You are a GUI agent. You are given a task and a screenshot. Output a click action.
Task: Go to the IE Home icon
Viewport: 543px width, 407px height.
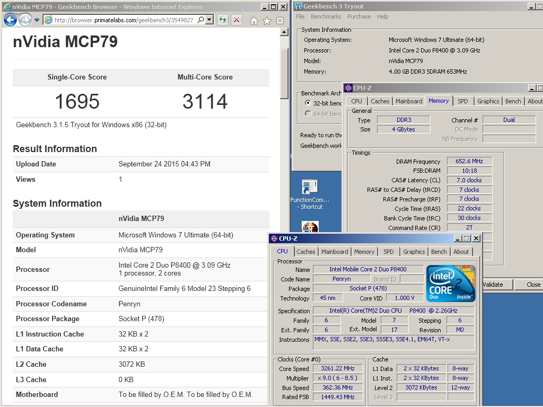tap(254, 21)
